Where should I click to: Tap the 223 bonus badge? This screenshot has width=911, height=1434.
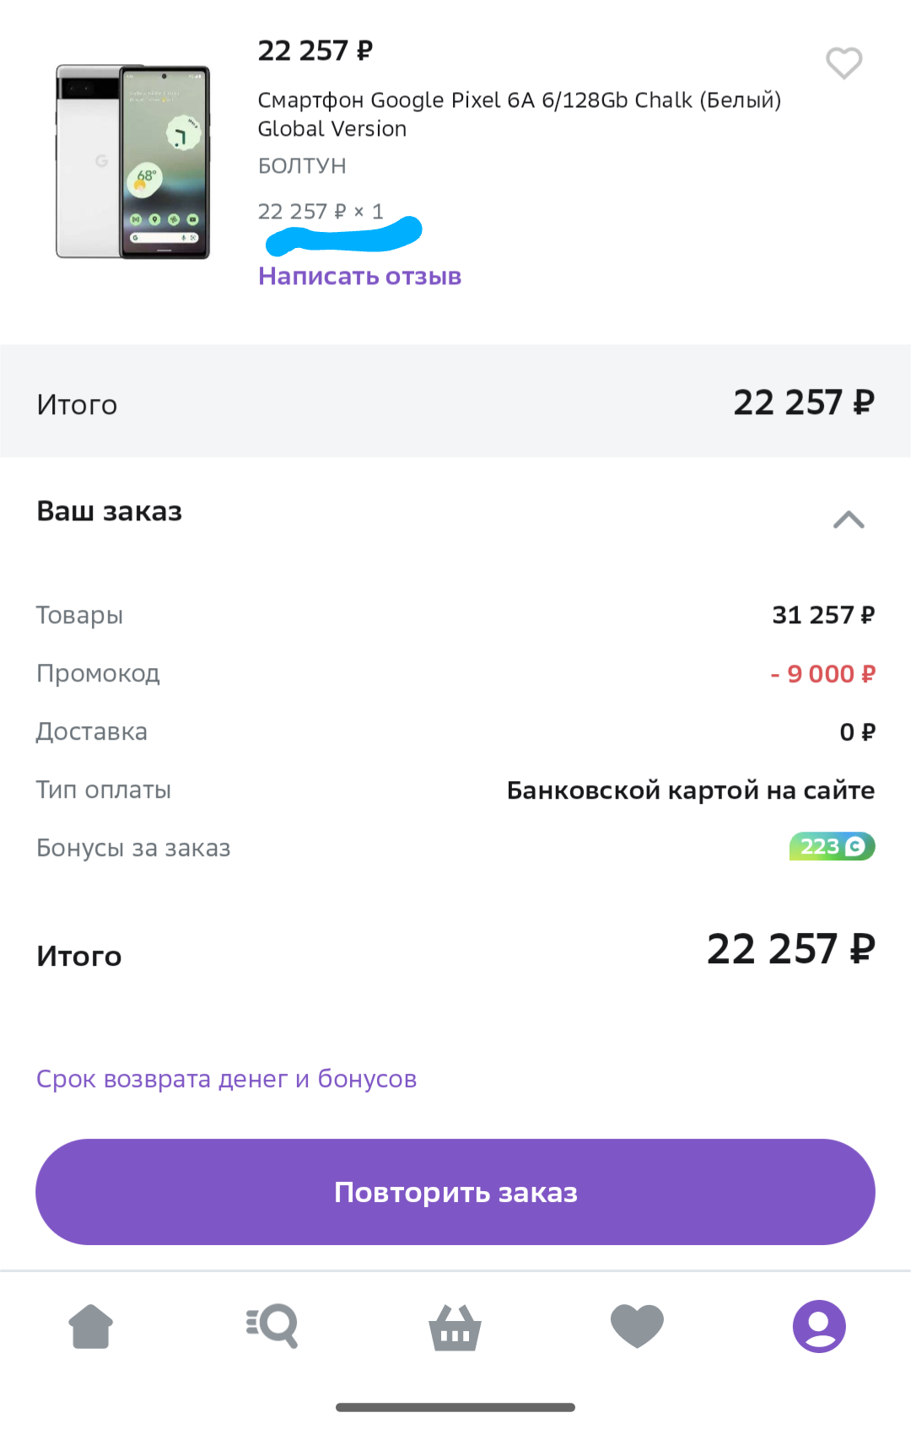click(x=832, y=846)
